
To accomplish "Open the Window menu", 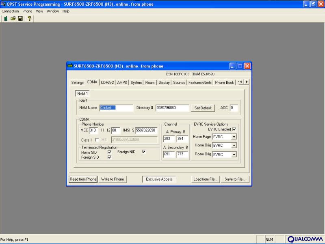I will coord(53,11).
